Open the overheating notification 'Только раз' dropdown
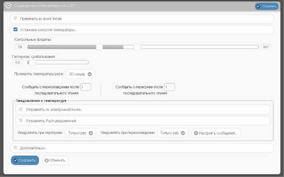The width and height of the screenshot is (284, 177). point(80,133)
